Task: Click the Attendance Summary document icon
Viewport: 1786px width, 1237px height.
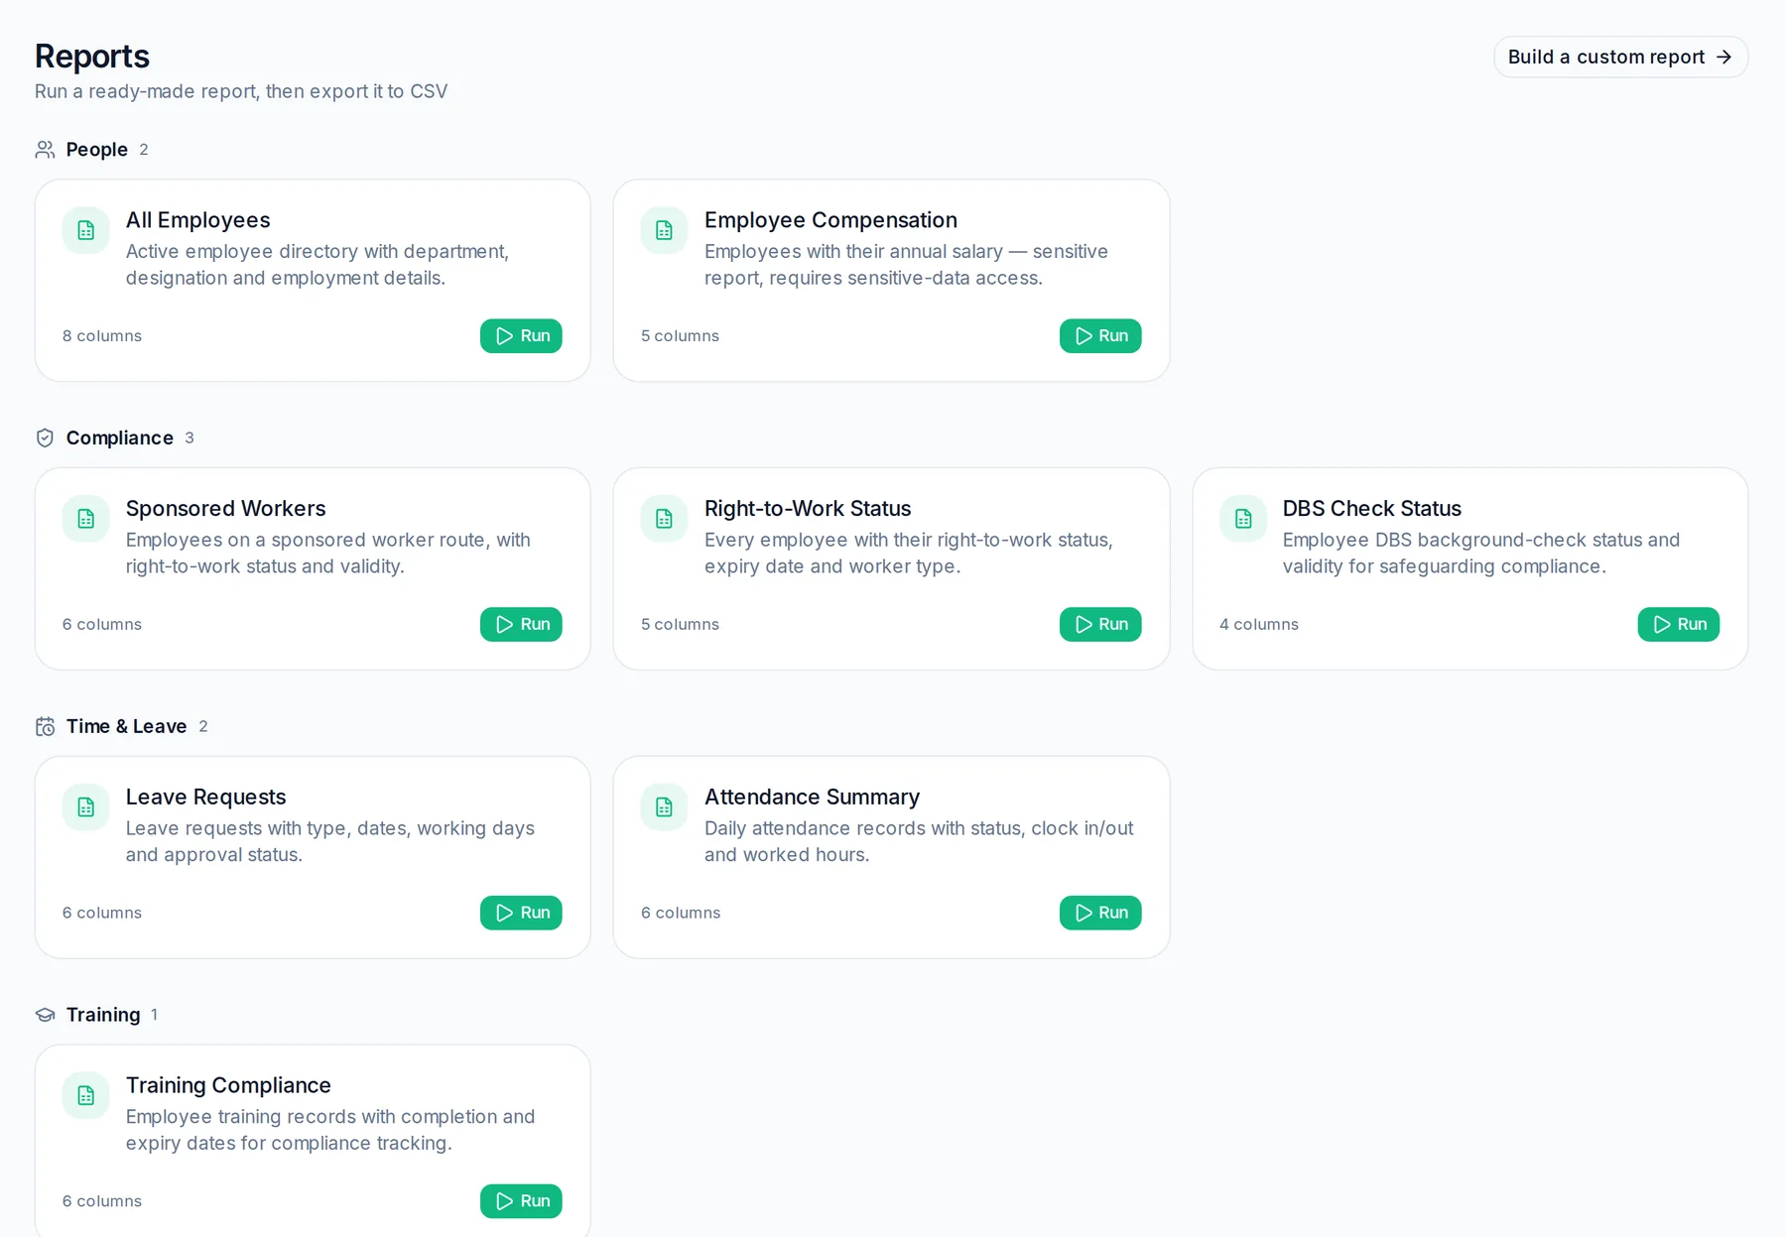Action: click(x=665, y=807)
